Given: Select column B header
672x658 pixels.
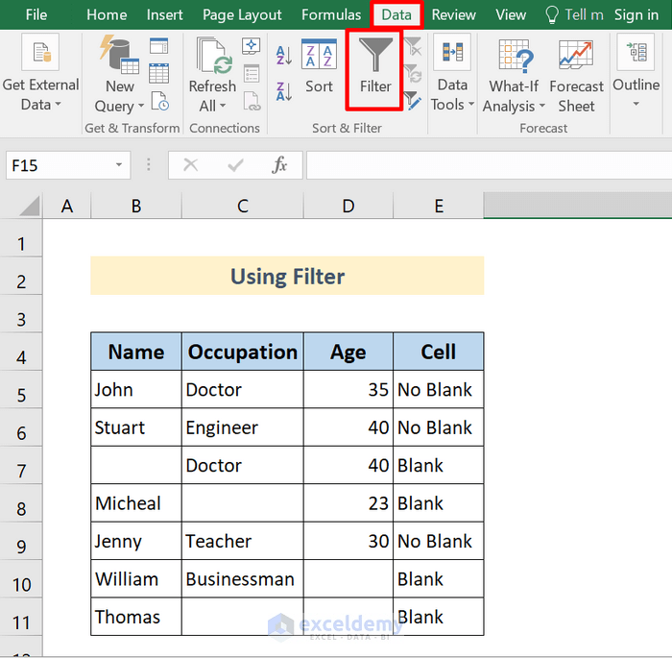Looking at the screenshot, I should [136, 206].
